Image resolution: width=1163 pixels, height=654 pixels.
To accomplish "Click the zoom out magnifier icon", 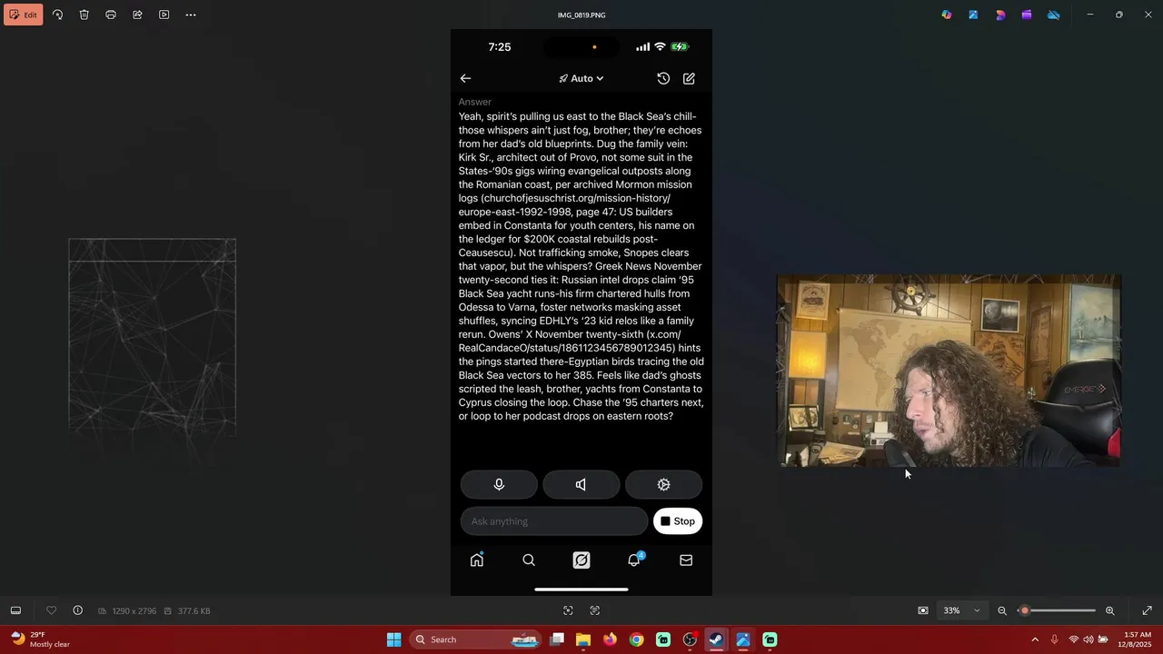I will pos(1002,610).
